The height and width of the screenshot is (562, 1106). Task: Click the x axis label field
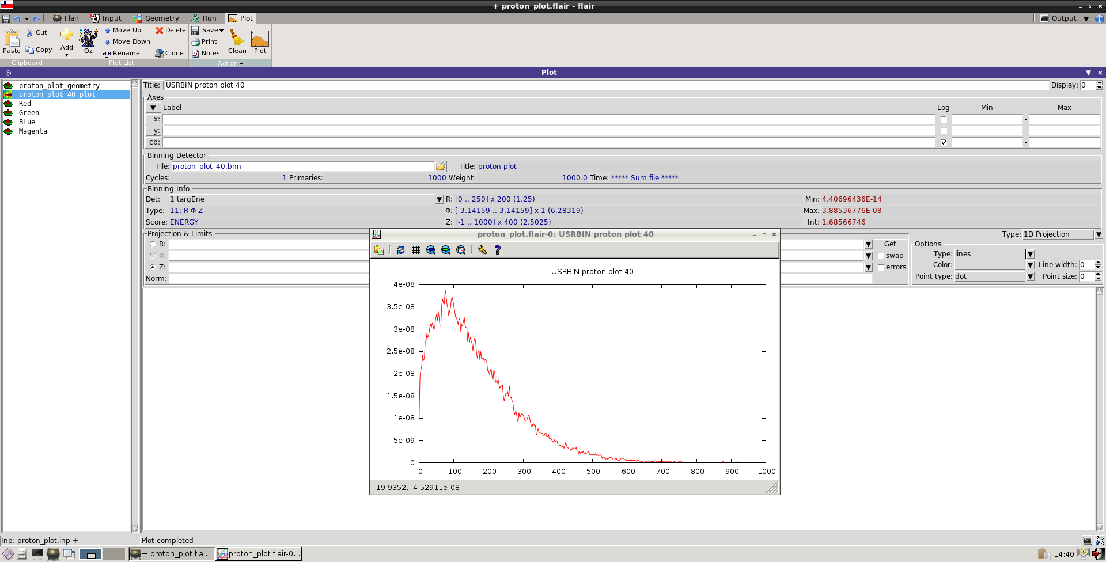click(548, 120)
